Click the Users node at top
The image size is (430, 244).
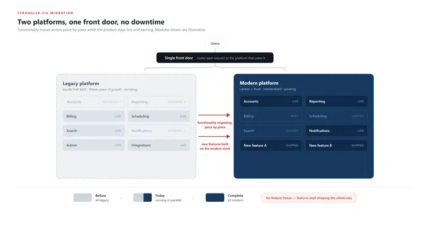(x=215, y=44)
